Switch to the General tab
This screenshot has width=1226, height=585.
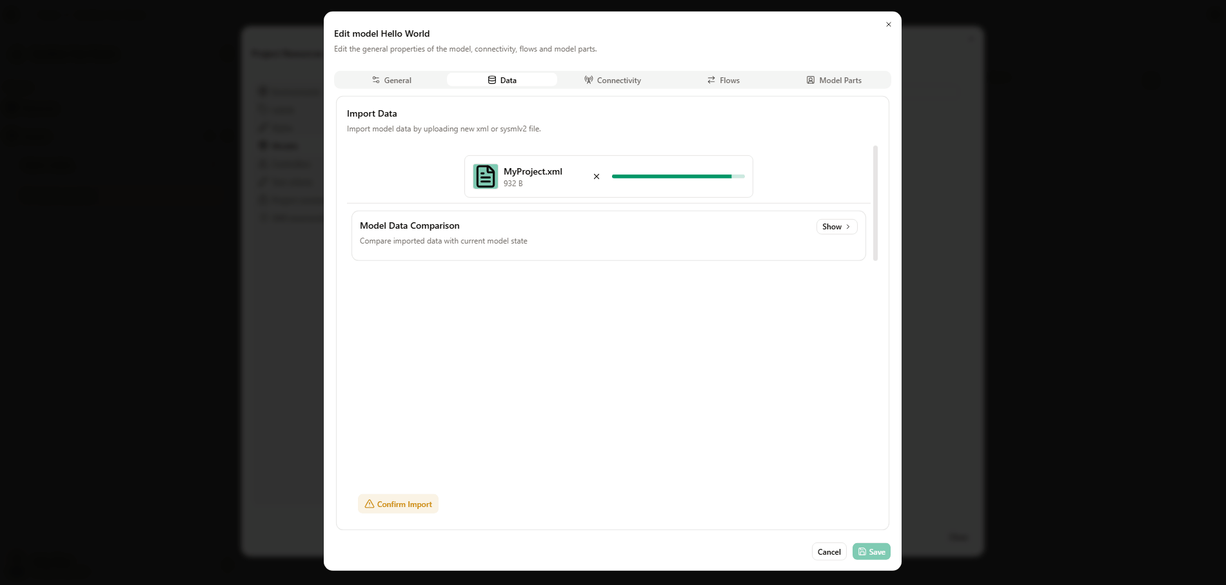coord(391,80)
